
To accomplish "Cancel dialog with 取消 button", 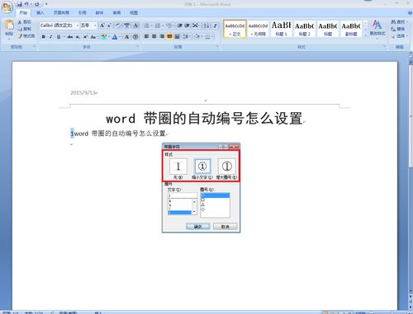I will (x=225, y=227).
